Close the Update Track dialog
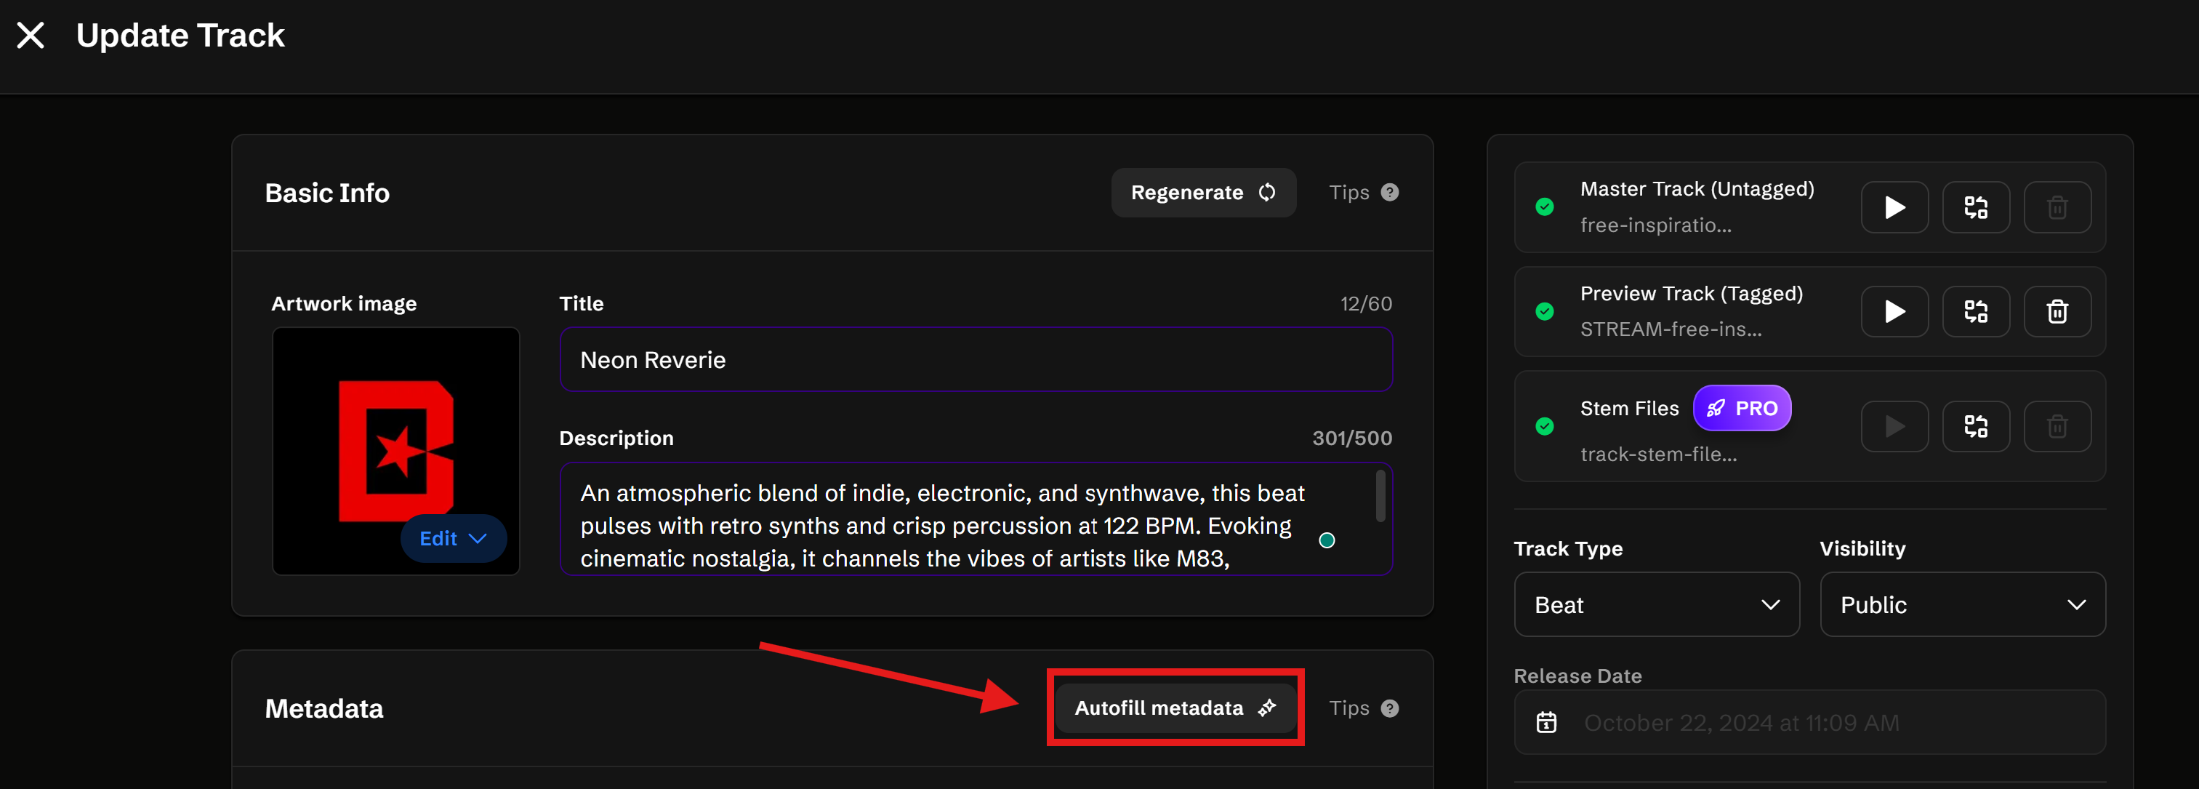The height and width of the screenshot is (789, 2199). point(31,36)
